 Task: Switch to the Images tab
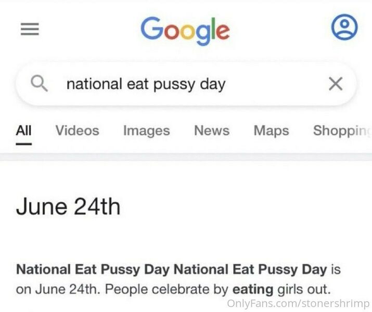click(x=147, y=131)
